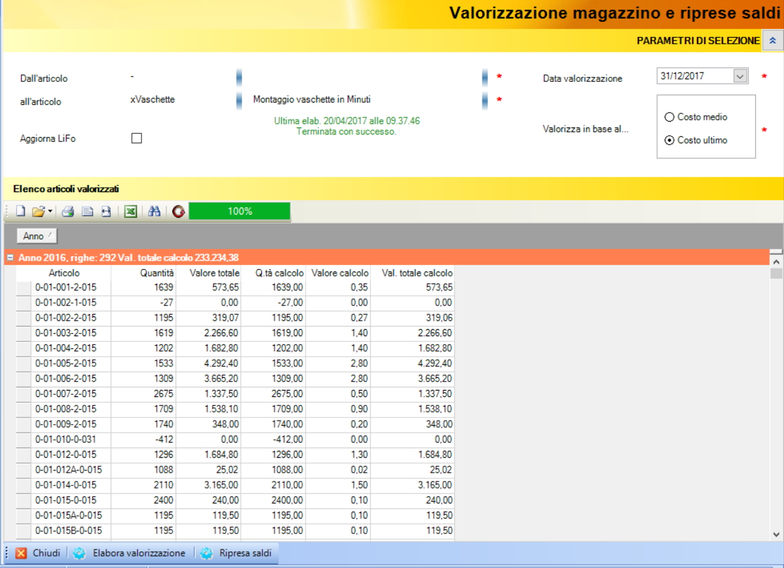Click the red circular refresh icon
The image size is (784, 568).
tap(179, 211)
